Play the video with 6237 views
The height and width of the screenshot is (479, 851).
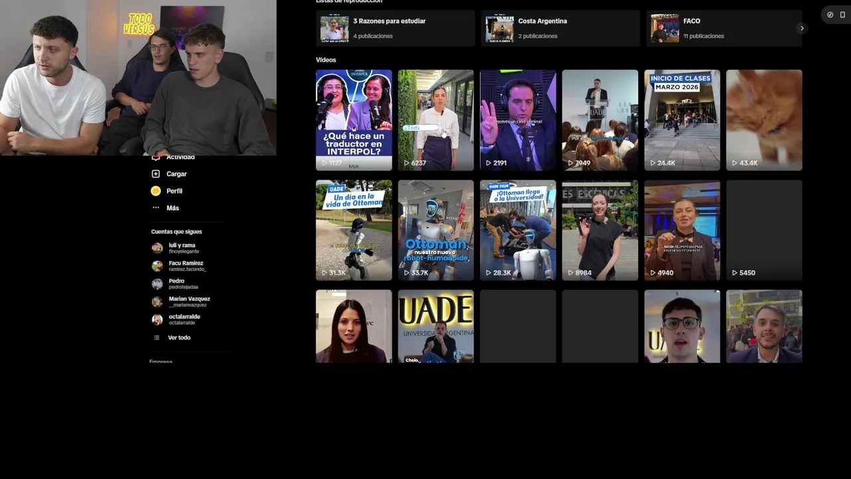(436, 120)
